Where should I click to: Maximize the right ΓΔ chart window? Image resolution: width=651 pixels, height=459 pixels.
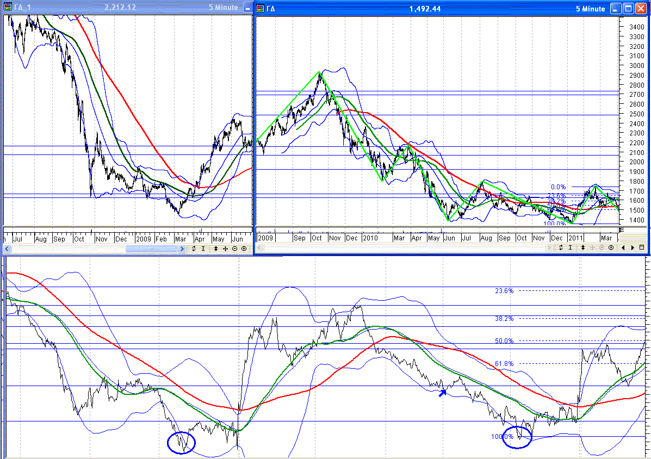tap(628, 9)
